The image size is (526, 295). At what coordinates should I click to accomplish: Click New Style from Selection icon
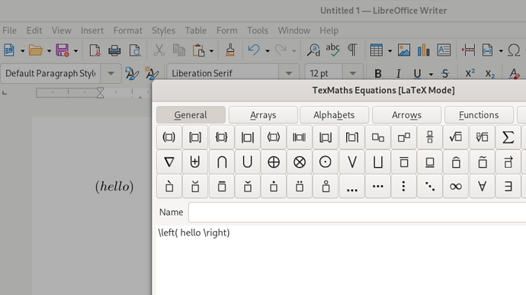pyautogui.click(x=152, y=73)
